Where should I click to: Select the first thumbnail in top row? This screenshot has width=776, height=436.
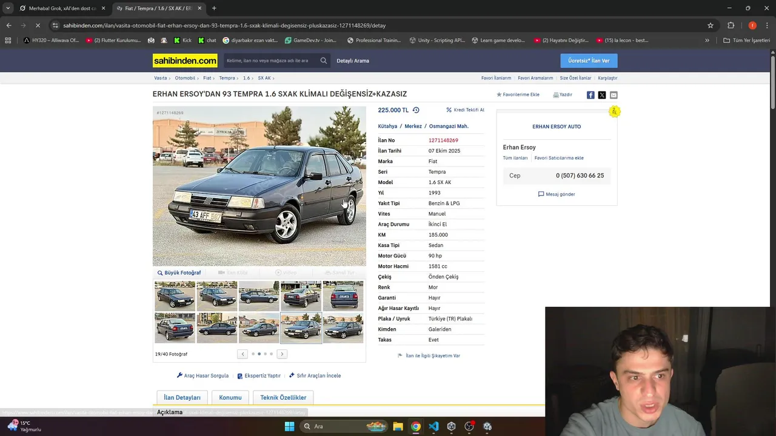point(175,296)
